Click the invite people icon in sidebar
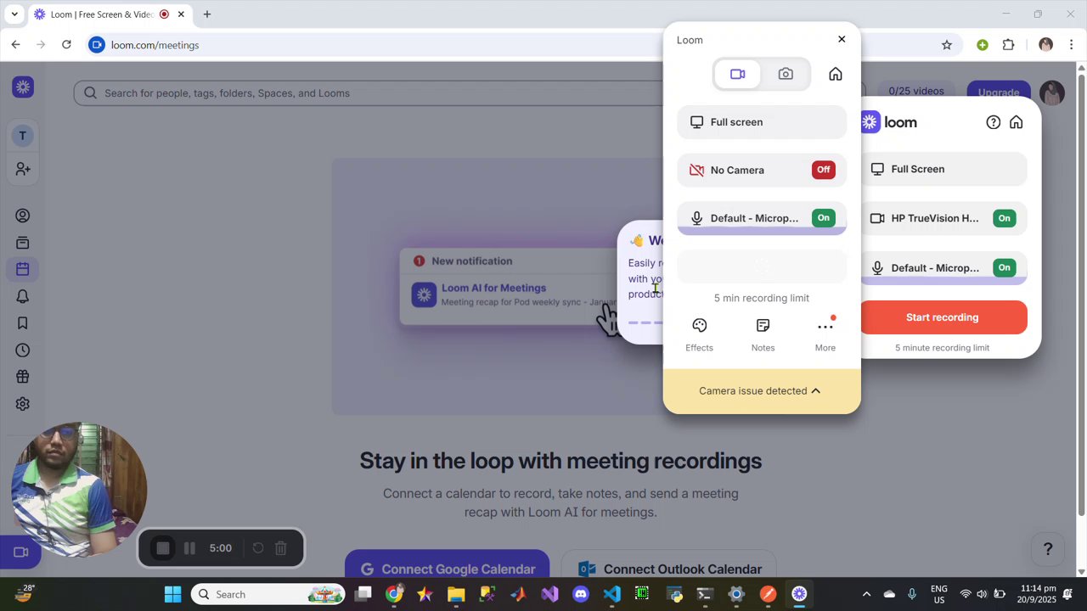This screenshot has width=1087, height=611. 23,170
